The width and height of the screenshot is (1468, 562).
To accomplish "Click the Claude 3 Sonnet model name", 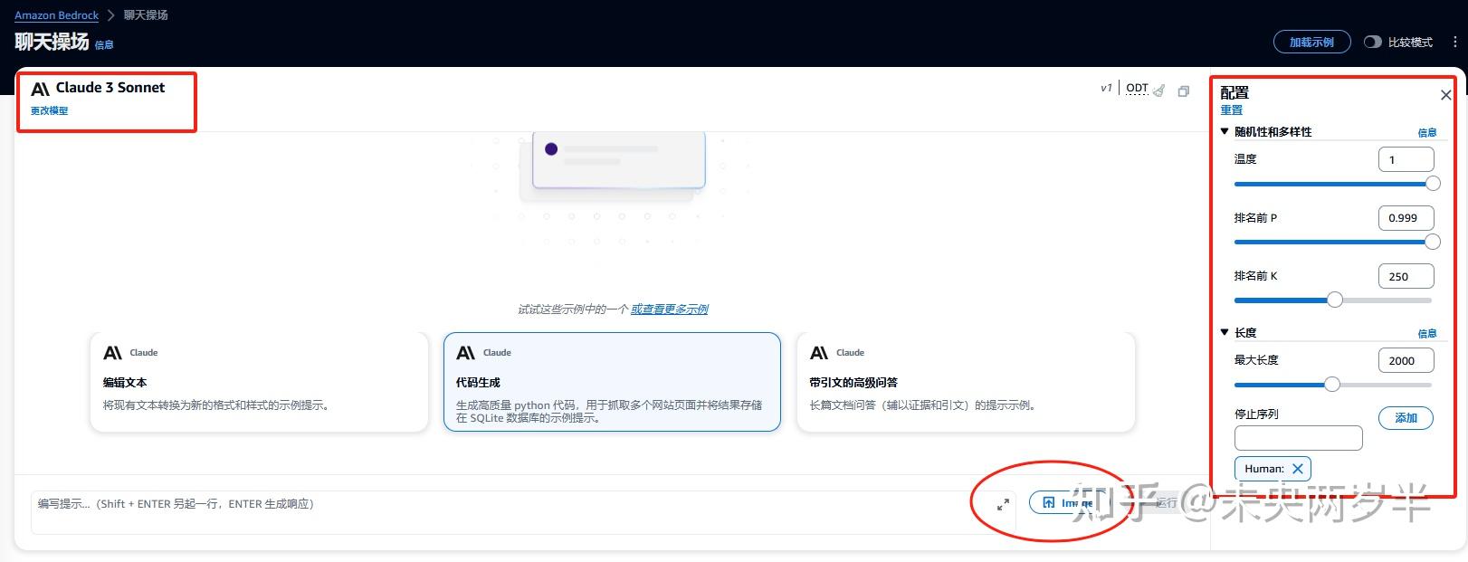I will pos(110,88).
